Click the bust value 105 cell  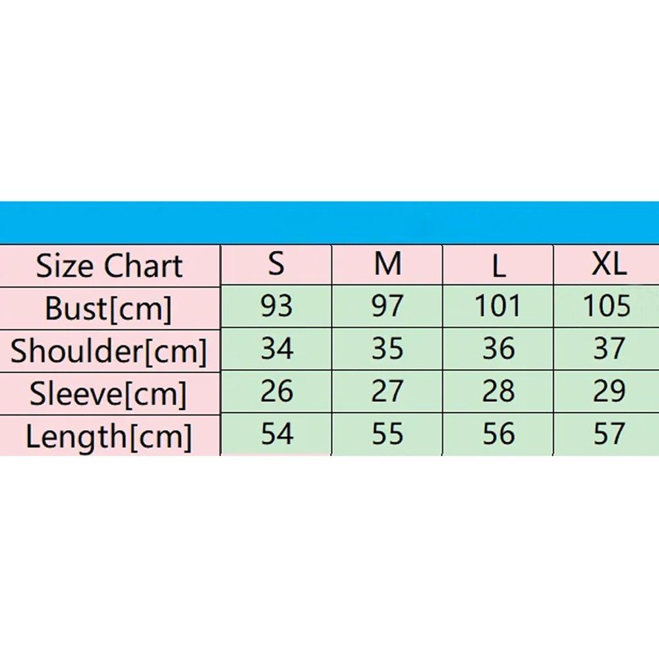point(606,306)
